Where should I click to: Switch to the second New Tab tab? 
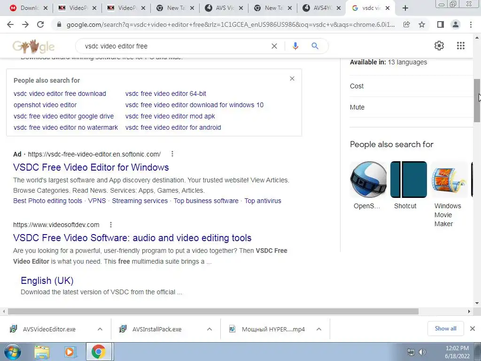coord(272,8)
